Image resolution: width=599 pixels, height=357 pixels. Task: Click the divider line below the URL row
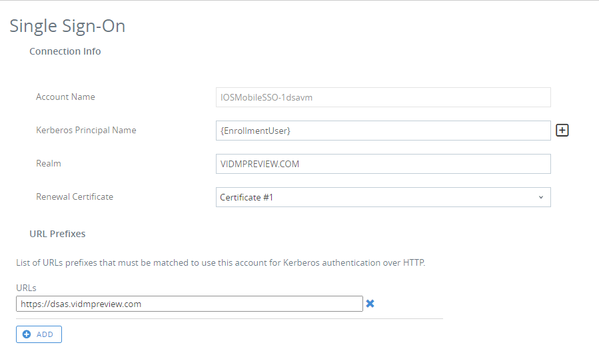229,318
